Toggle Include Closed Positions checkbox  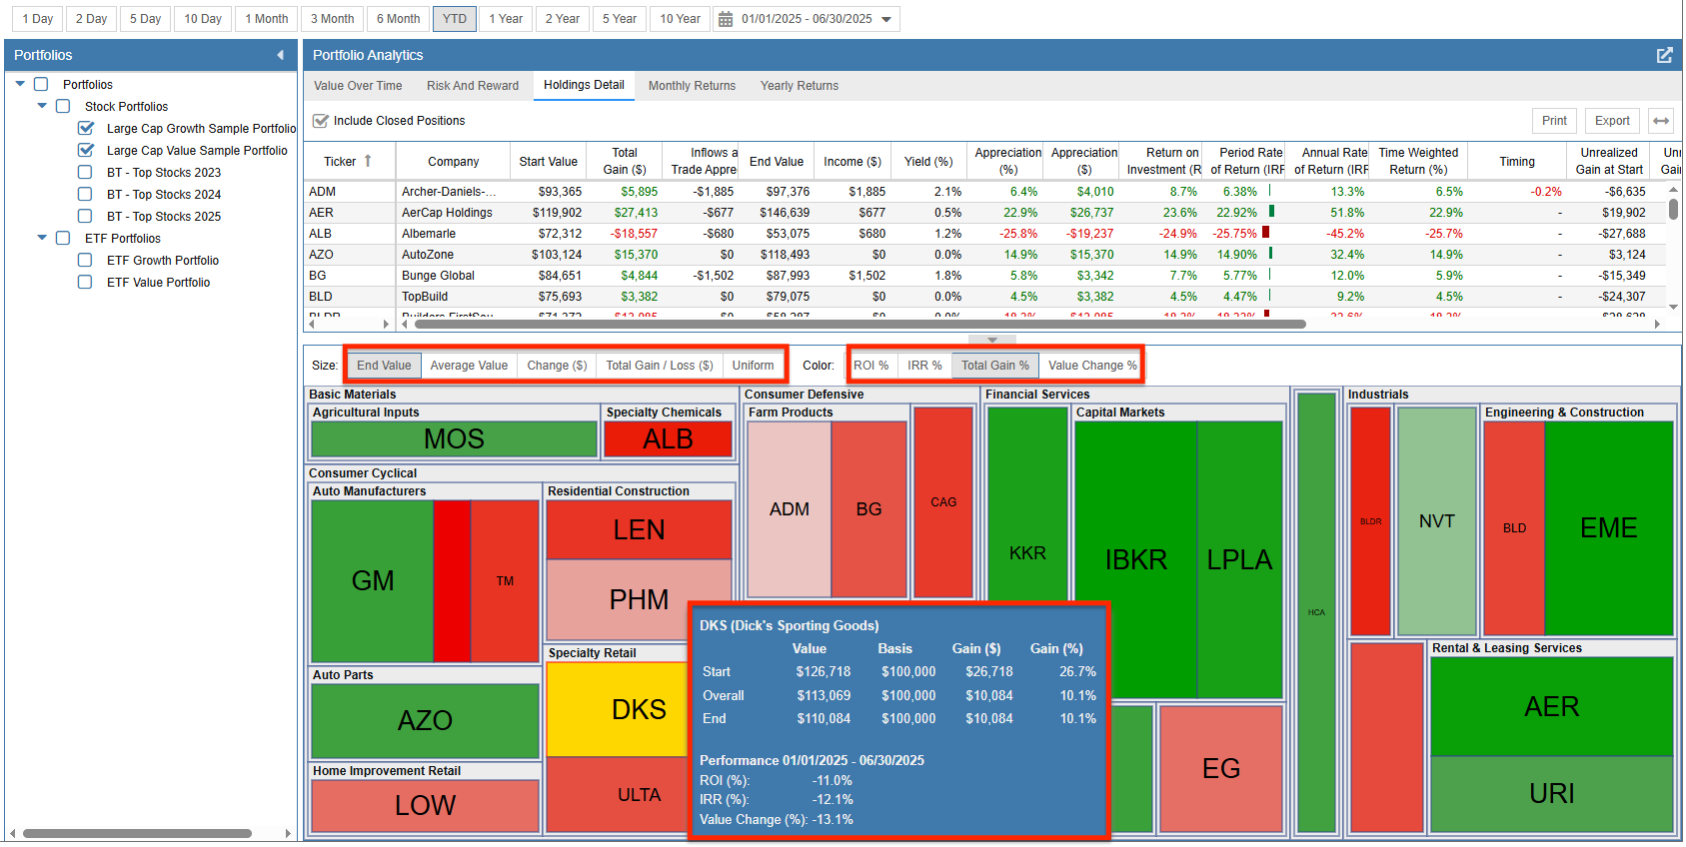point(321,121)
